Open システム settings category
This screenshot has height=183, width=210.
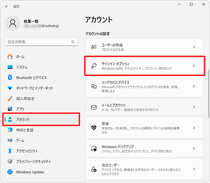41,67
